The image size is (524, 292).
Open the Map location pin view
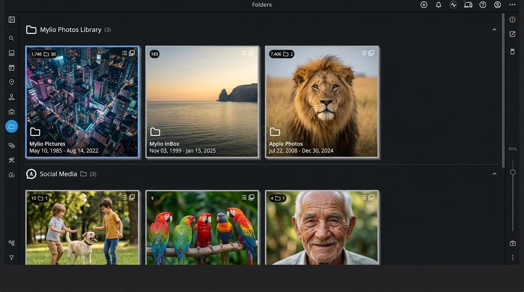[x=11, y=82]
